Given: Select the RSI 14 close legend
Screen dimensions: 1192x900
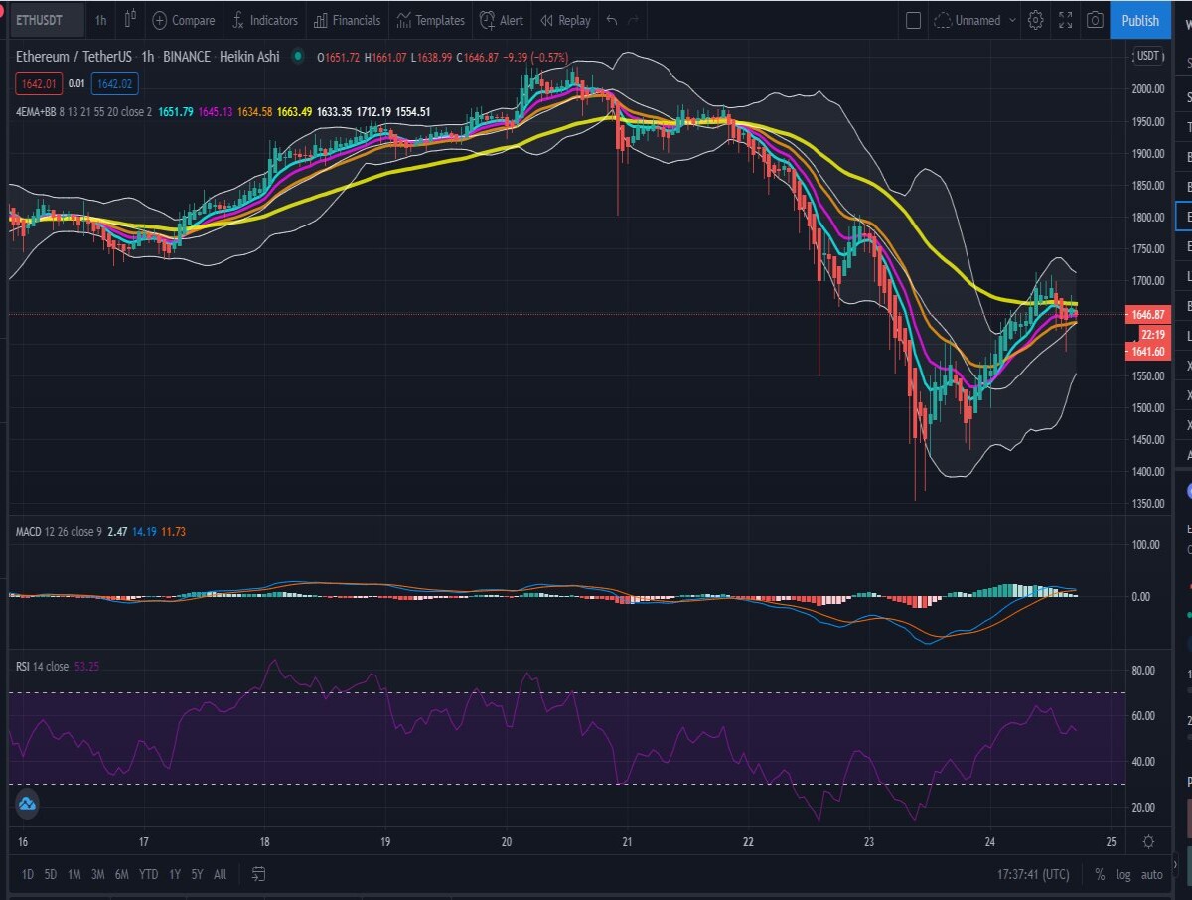Looking at the screenshot, I should 42,666.
